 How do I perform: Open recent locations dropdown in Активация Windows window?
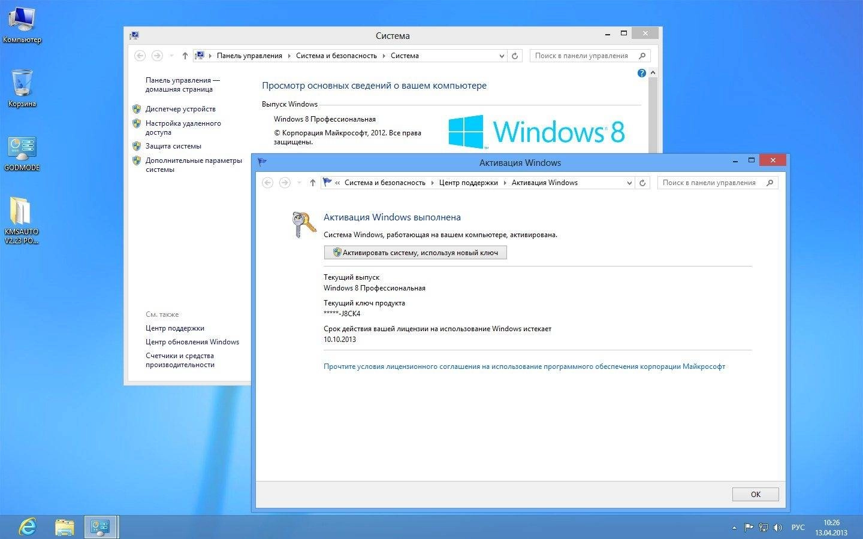299,183
